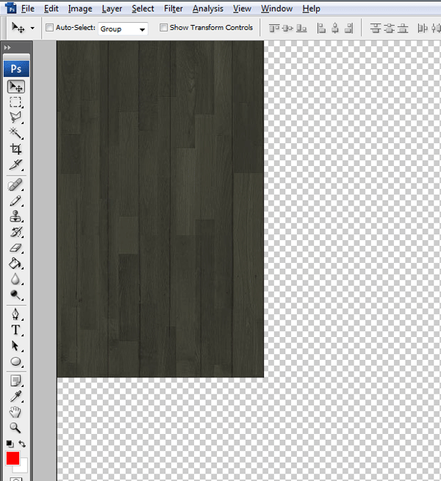Open the Auto-Select Group dropdown
The width and height of the screenshot is (441, 481).
point(123,29)
